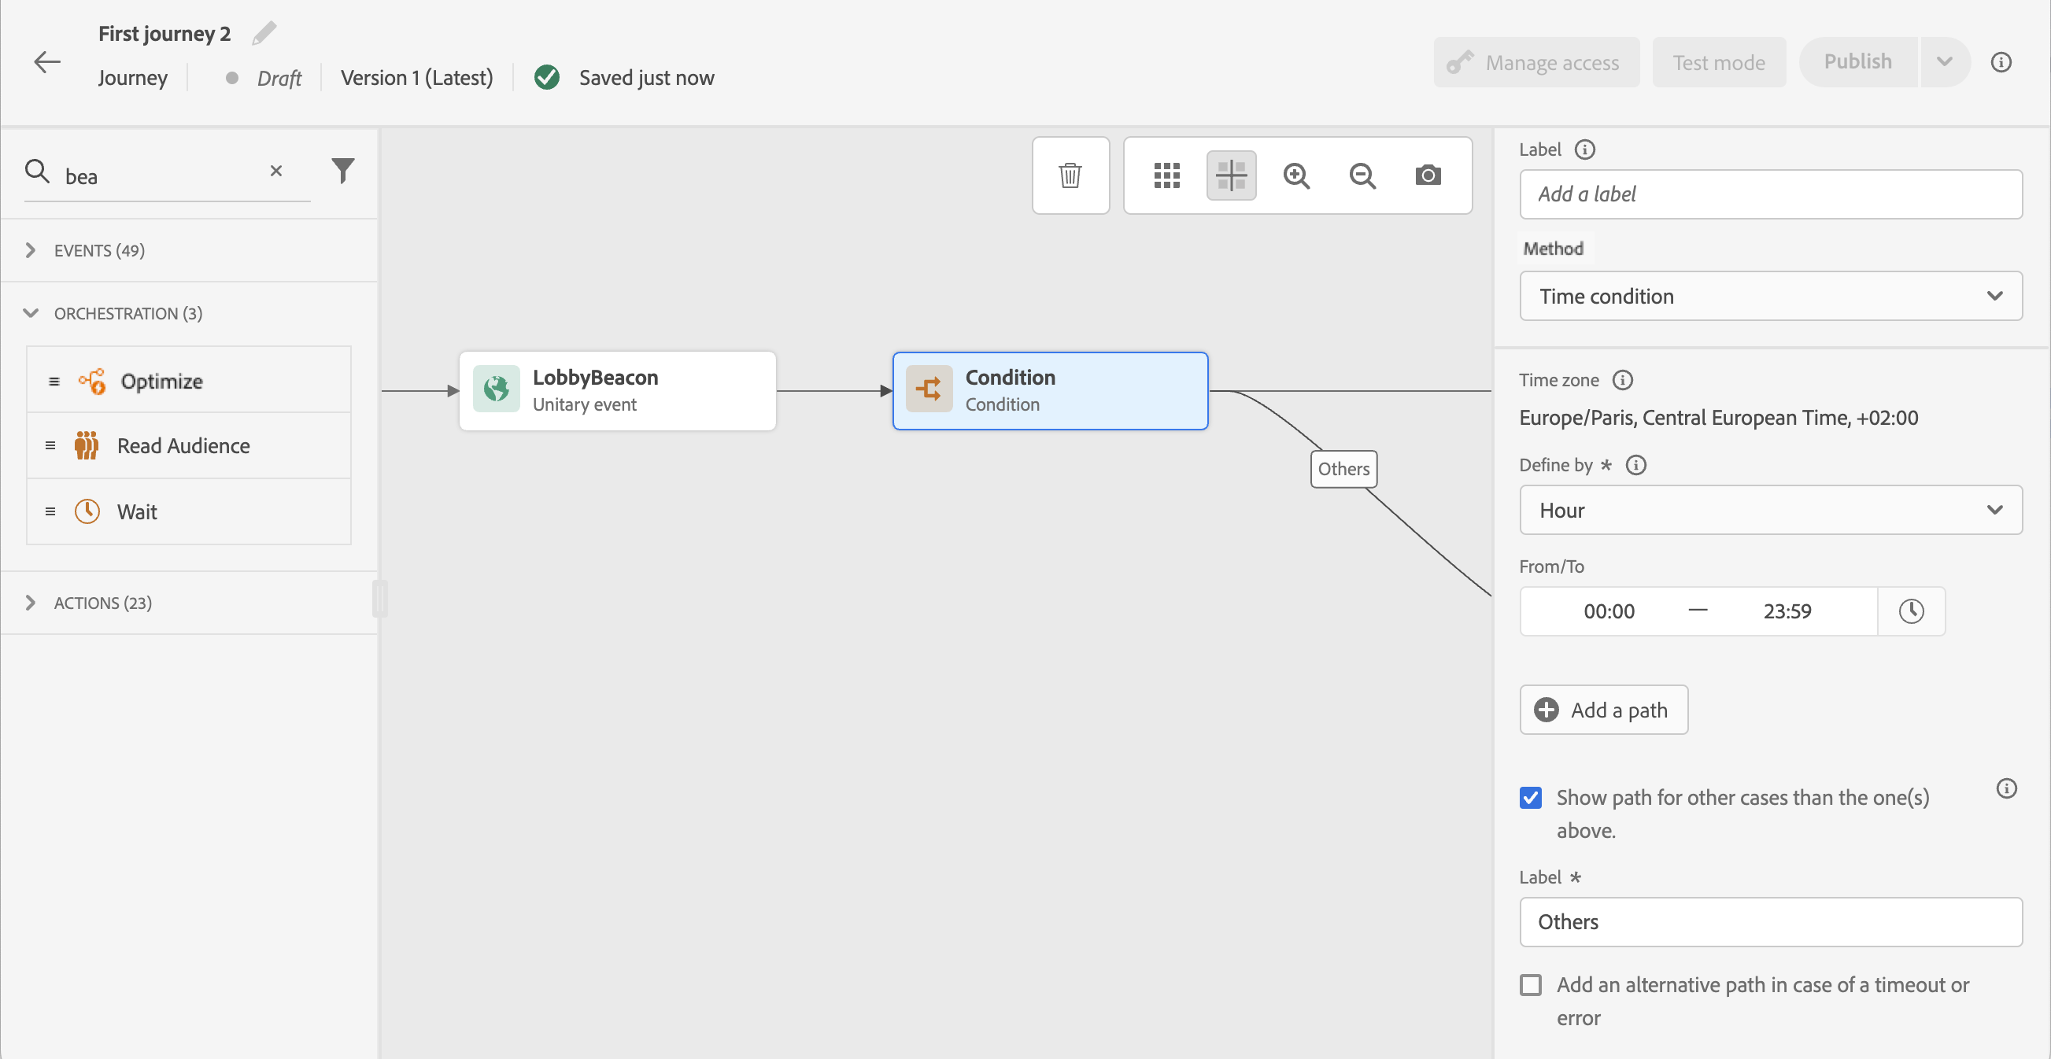Click the pencil icon to rename journey

[x=264, y=33]
